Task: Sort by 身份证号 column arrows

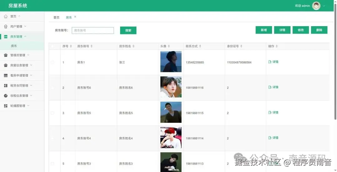Action: coord(241,46)
